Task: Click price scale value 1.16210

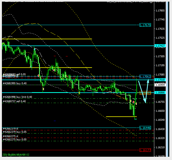Action: point(160,147)
